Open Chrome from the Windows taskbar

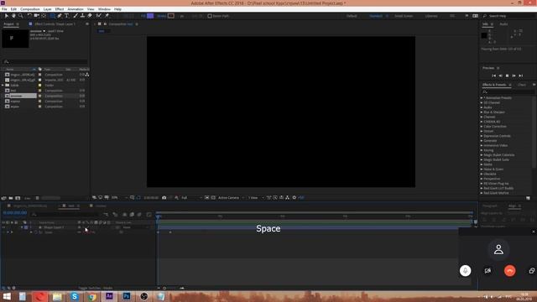point(91,296)
